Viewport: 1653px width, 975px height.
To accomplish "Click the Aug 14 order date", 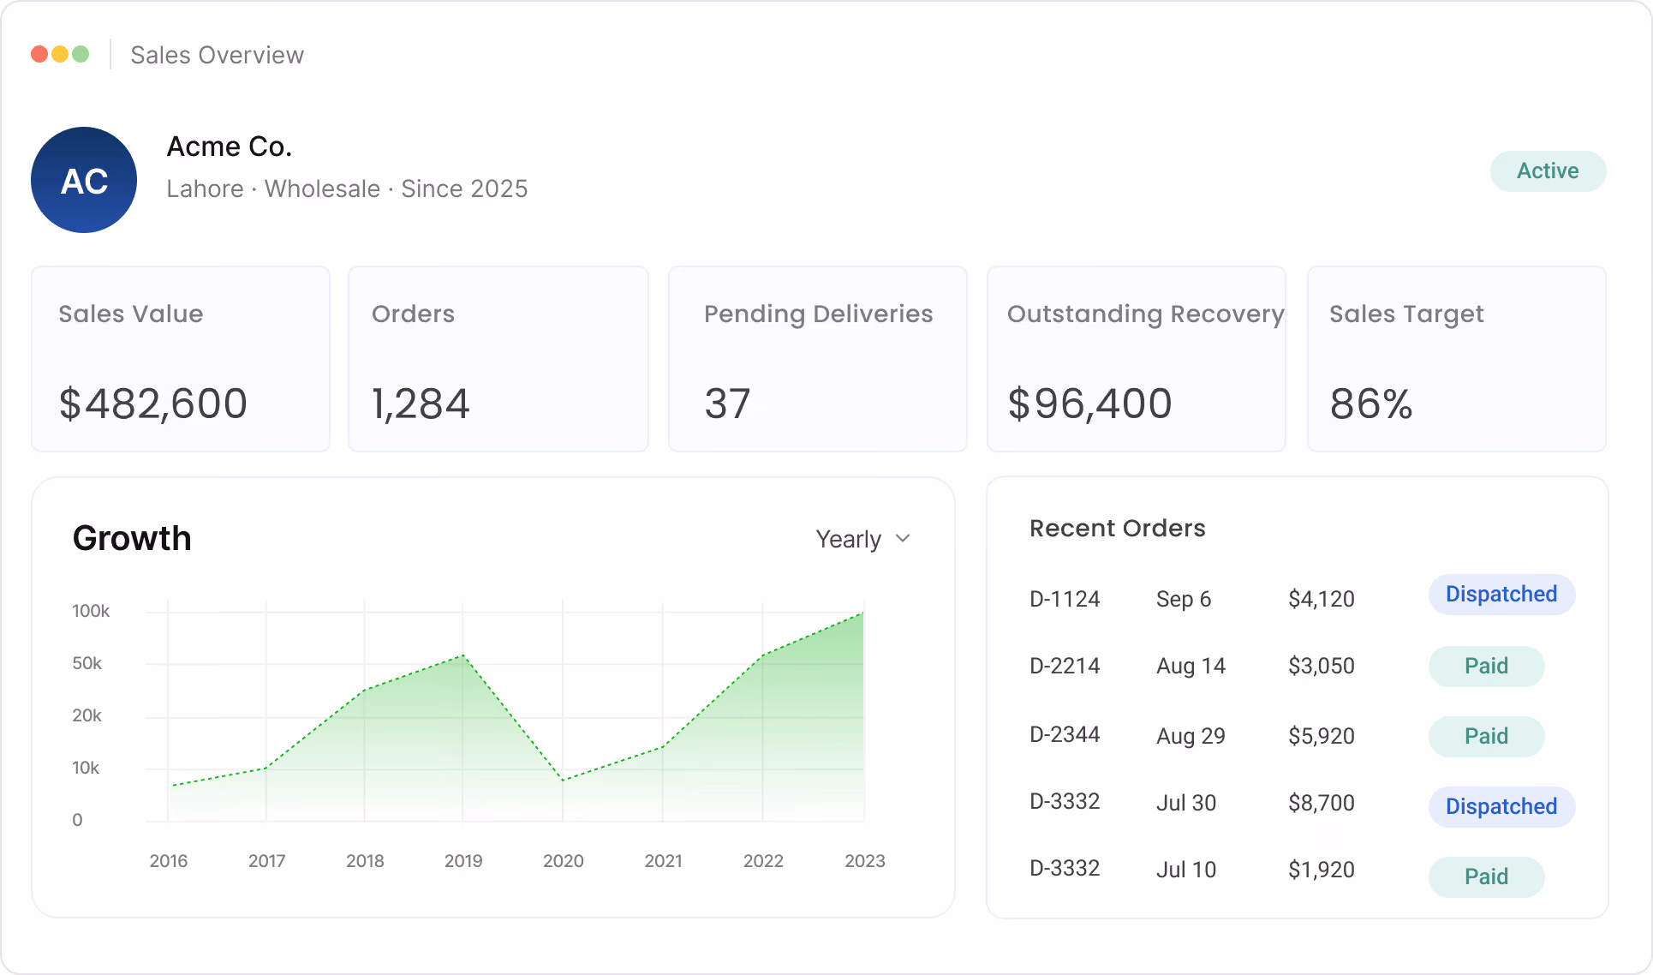I will point(1191,666).
